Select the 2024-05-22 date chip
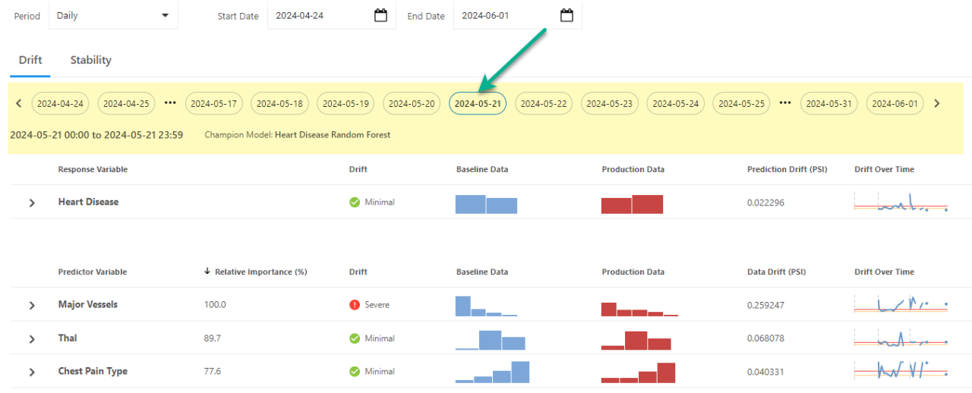 (x=544, y=104)
